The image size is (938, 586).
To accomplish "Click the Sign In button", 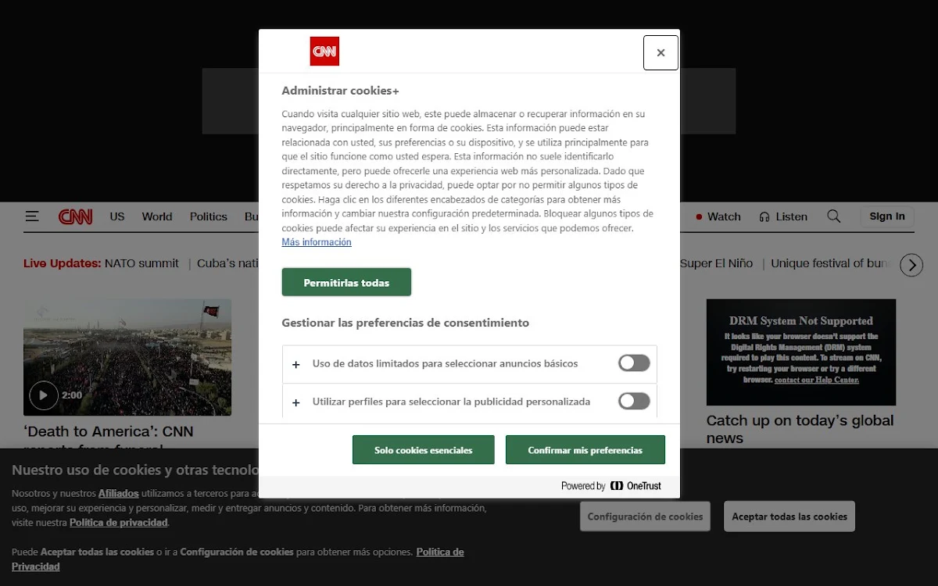I will tap(887, 216).
